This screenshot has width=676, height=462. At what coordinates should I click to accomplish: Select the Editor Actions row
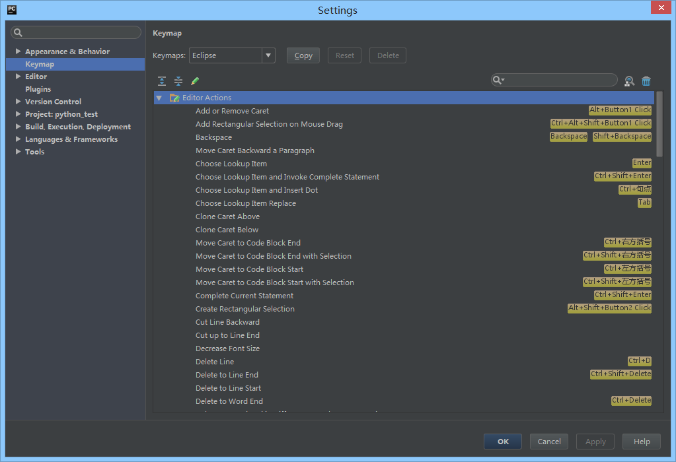point(404,98)
